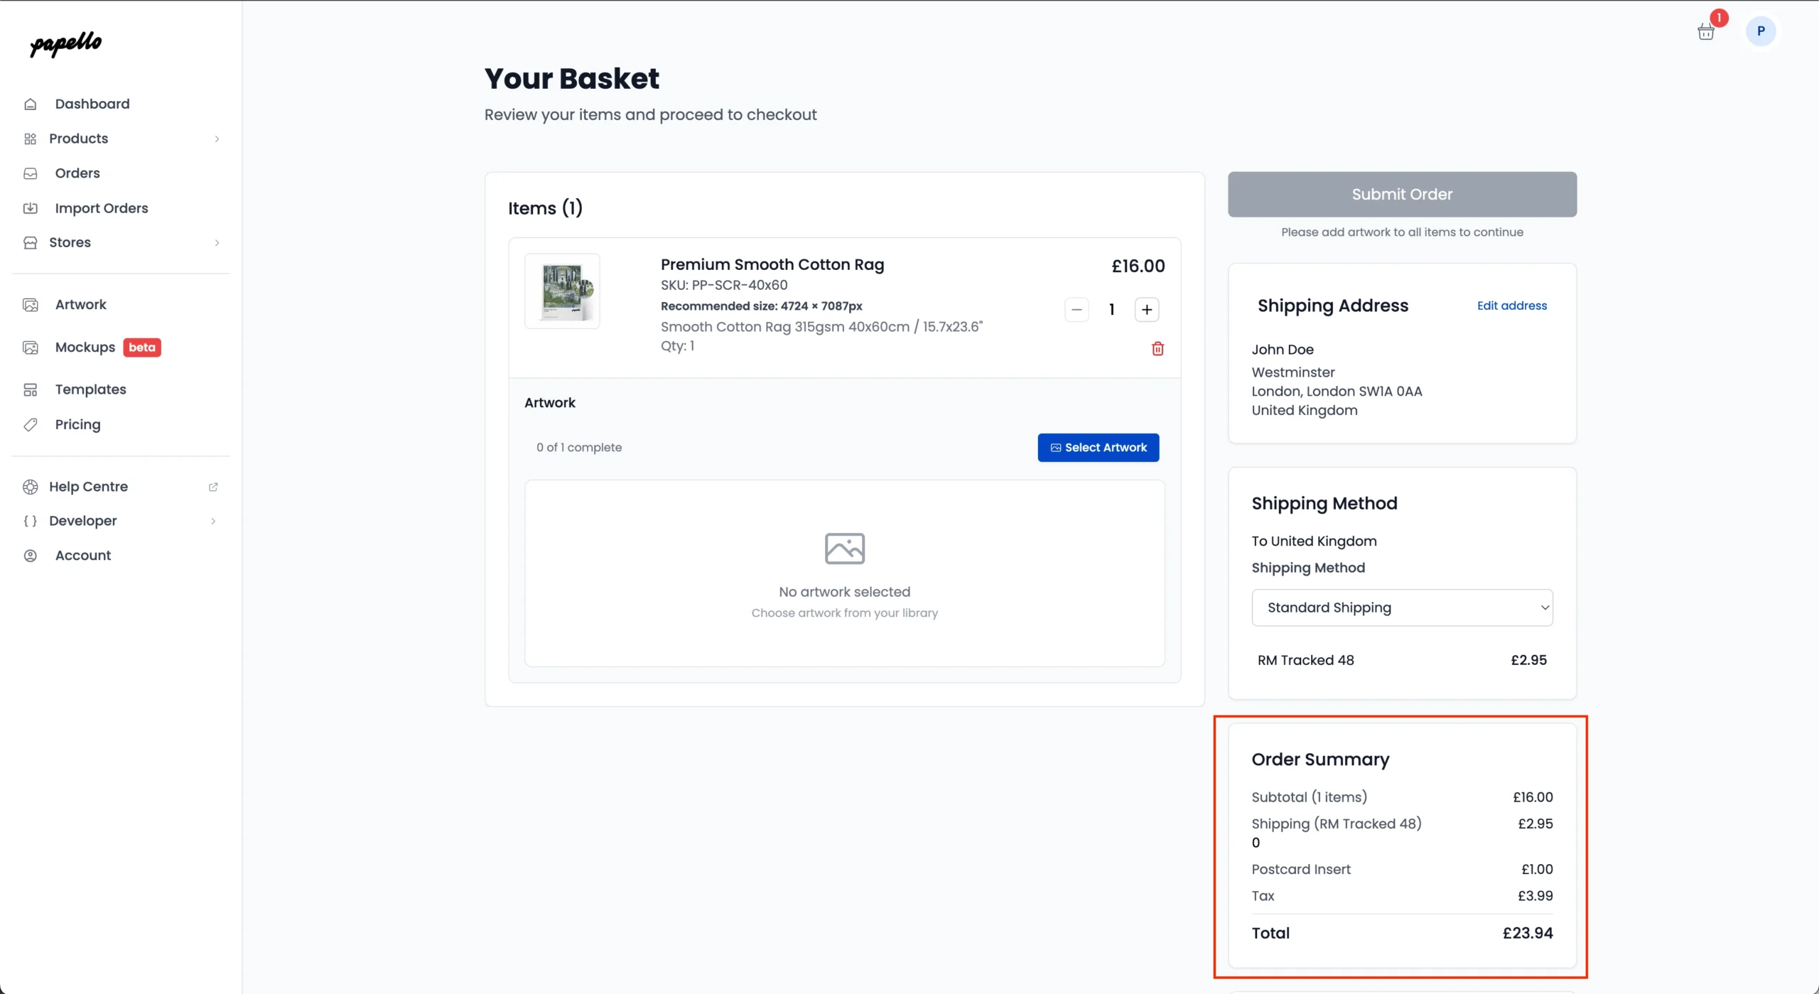Image resolution: width=1819 pixels, height=994 pixels.
Task: Expand the Stores submenu chevron
Action: pyautogui.click(x=217, y=243)
